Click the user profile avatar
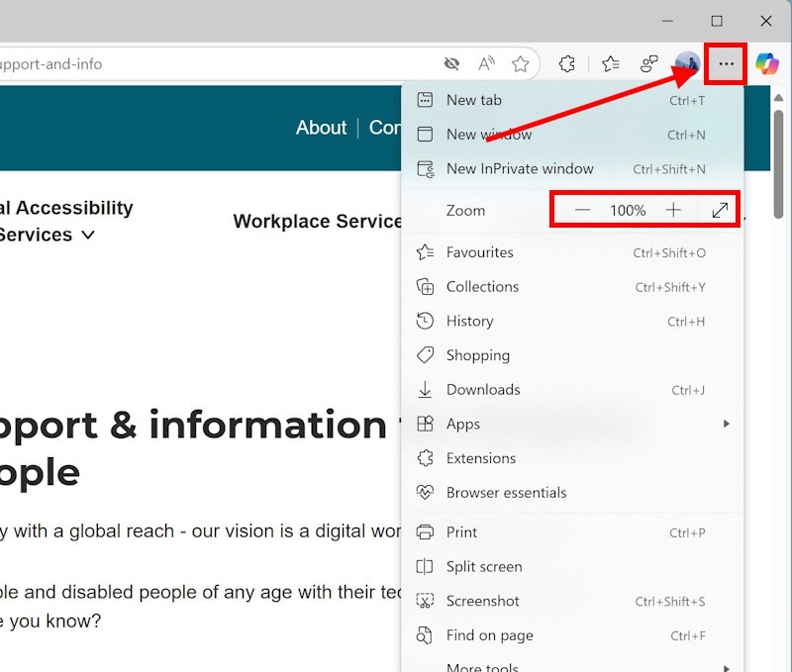Viewport: 792px width, 672px height. pos(686,64)
